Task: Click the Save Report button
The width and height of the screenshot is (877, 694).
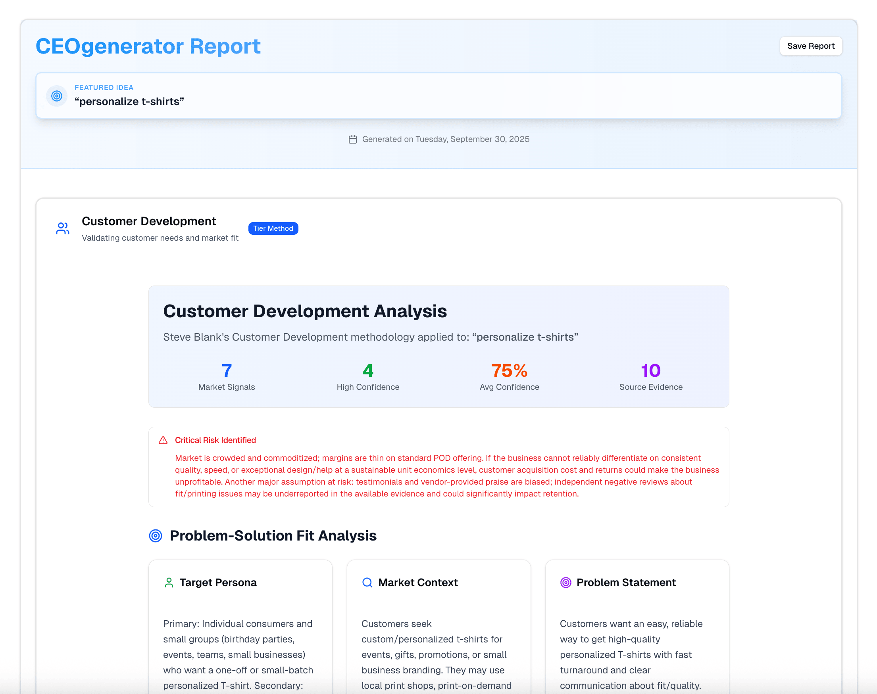Action: [810, 46]
